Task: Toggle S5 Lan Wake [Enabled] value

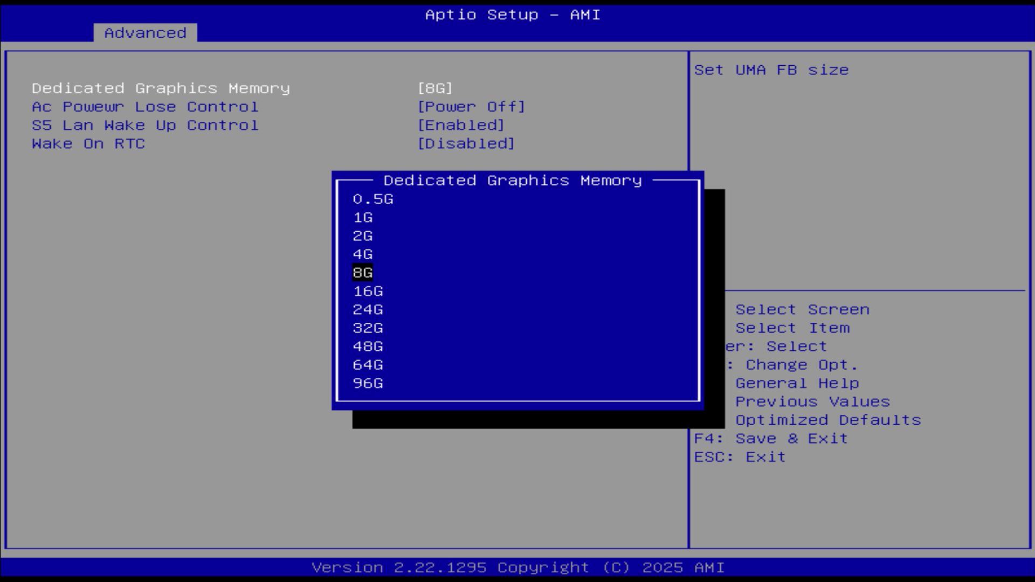Action: [461, 125]
